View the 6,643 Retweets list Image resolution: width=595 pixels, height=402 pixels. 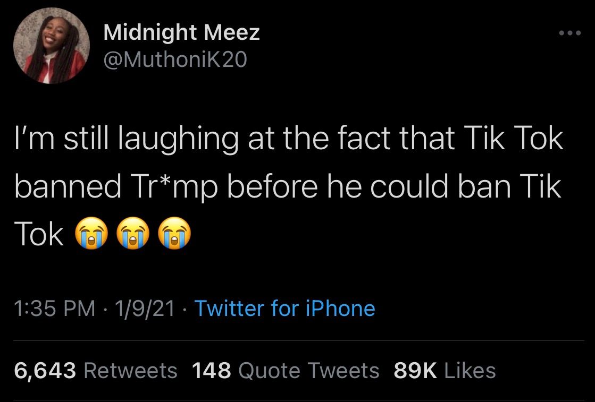coord(96,370)
